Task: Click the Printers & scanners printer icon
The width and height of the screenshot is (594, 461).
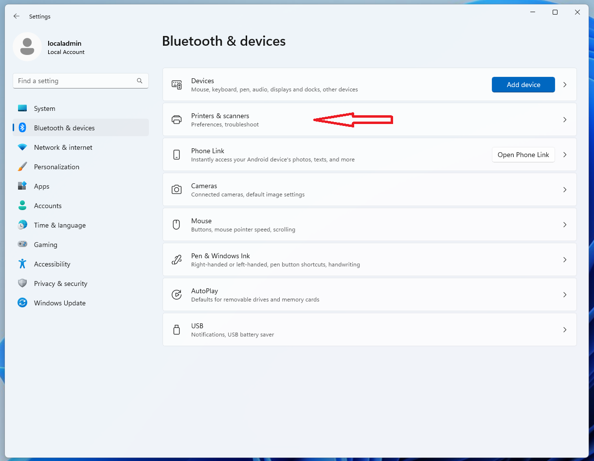Action: (177, 120)
